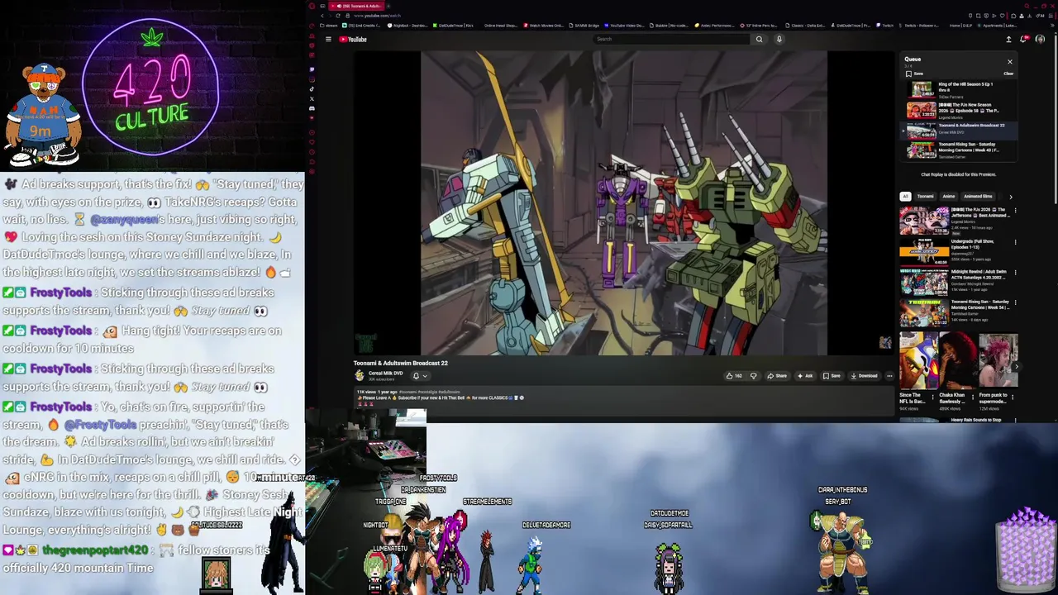Select the Anime filter chip

949,197
